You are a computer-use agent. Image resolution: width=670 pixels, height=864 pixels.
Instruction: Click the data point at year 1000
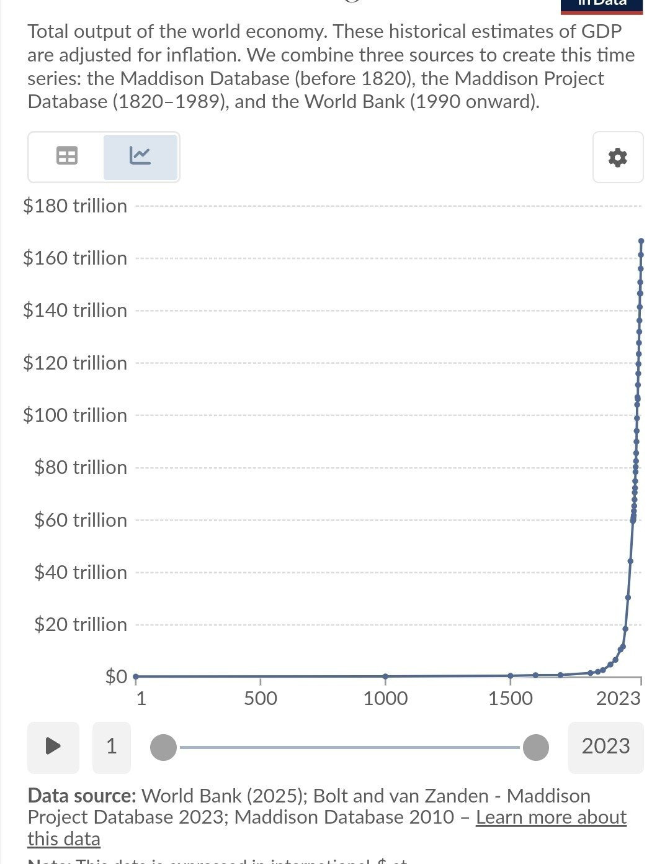[x=385, y=676]
